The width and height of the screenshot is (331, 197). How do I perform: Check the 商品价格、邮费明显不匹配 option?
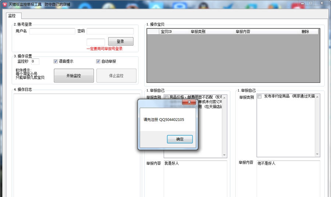coord(166,97)
